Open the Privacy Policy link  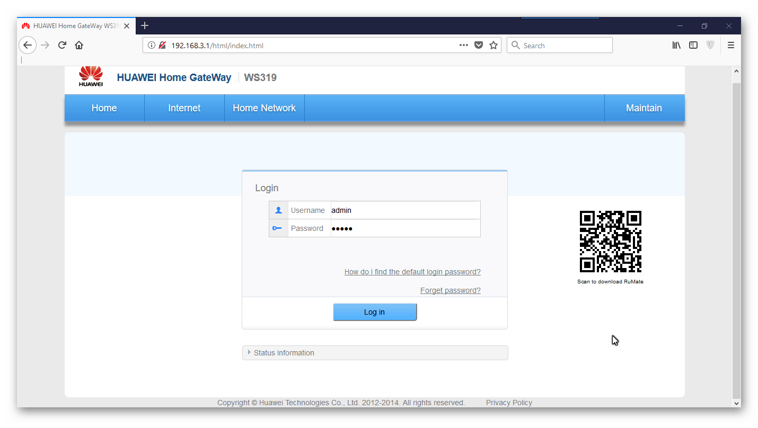point(509,403)
